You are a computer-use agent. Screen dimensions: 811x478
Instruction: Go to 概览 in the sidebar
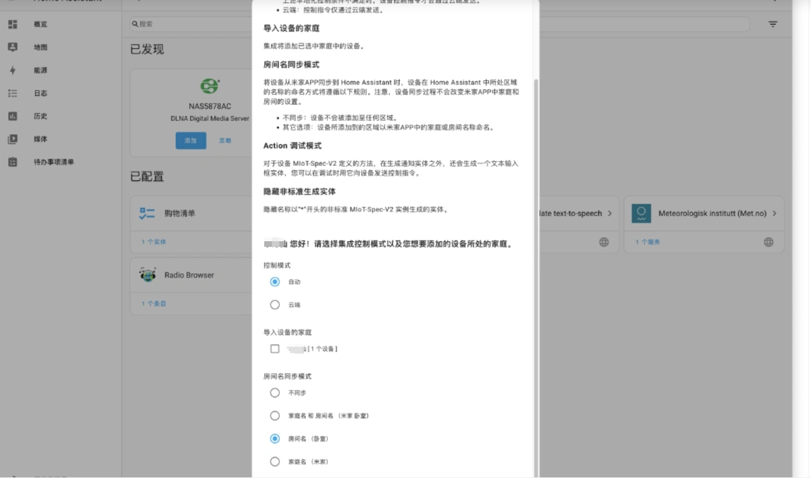(x=40, y=24)
